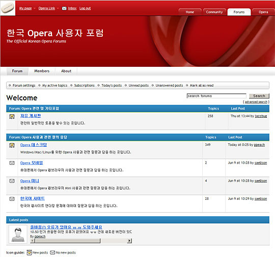Open the Opera tab
The height and width of the screenshot is (257, 275).
[x=263, y=12]
